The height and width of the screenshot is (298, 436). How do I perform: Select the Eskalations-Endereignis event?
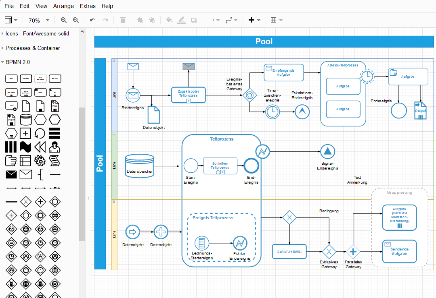tap(302, 112)
